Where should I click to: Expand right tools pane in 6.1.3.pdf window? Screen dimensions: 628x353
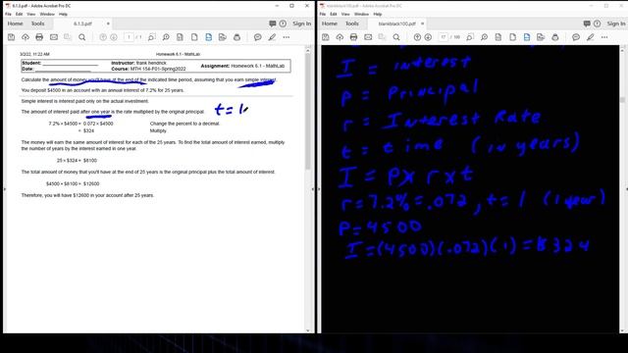(x=313, y=189)
